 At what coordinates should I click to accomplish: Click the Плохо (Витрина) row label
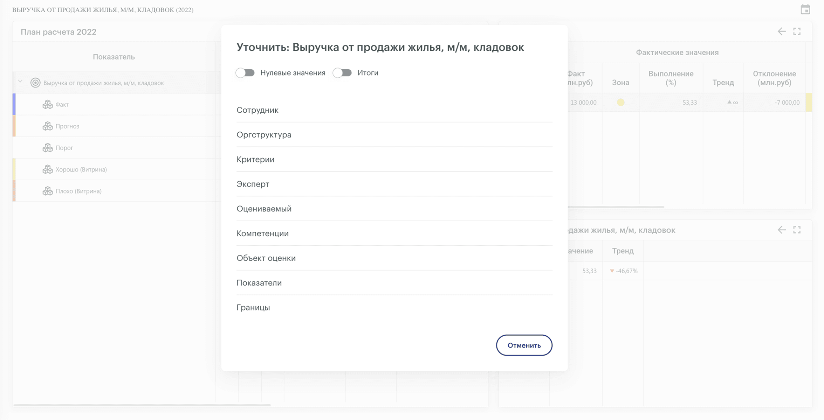tap(78, 191)
